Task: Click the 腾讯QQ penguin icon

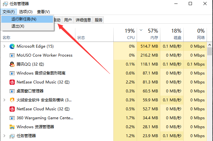Action: point(12,64)
